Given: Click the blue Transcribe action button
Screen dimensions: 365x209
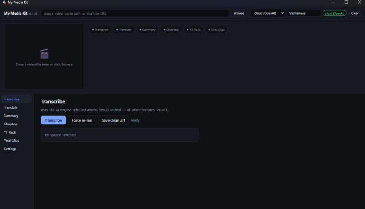Looking at the screenshot, I should pyautogui.click(x=53, y=120).
